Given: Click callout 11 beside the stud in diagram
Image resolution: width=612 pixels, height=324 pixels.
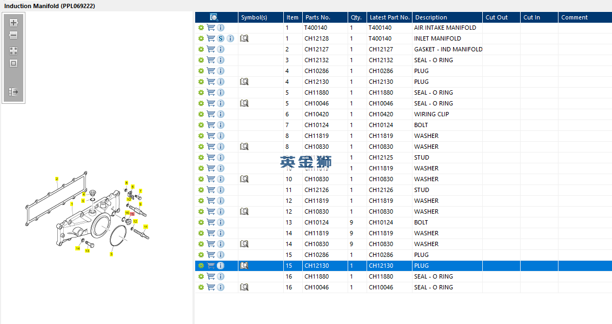Looking at the screenshot, I should coord(145,227).
